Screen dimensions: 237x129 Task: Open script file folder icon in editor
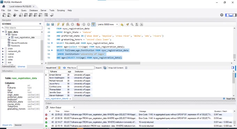pyautogui.click(x=48, y=24)
